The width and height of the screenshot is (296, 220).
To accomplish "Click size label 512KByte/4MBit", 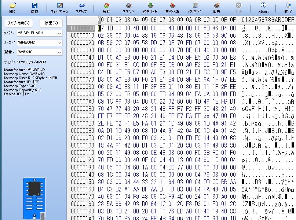I will [31, 62].
